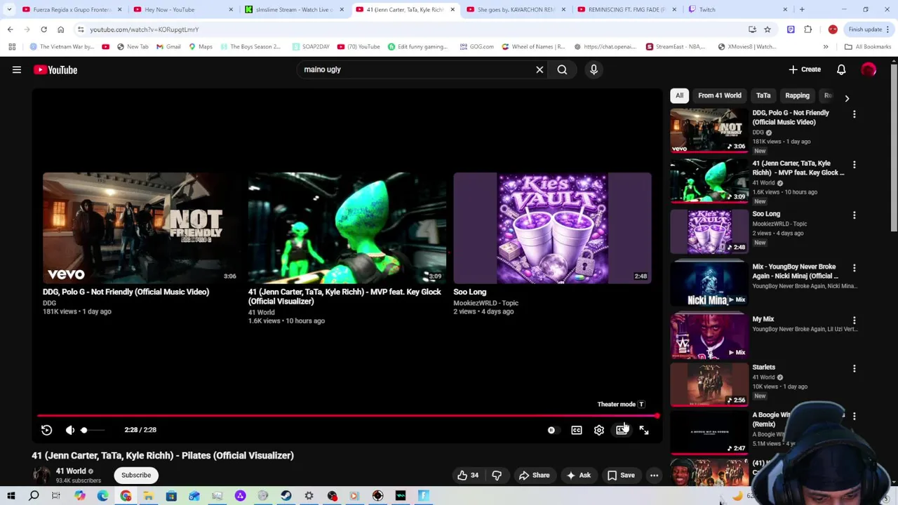Play the Not Friendly endscreen thumbnail
898x505 pixels.
(141, 228)
